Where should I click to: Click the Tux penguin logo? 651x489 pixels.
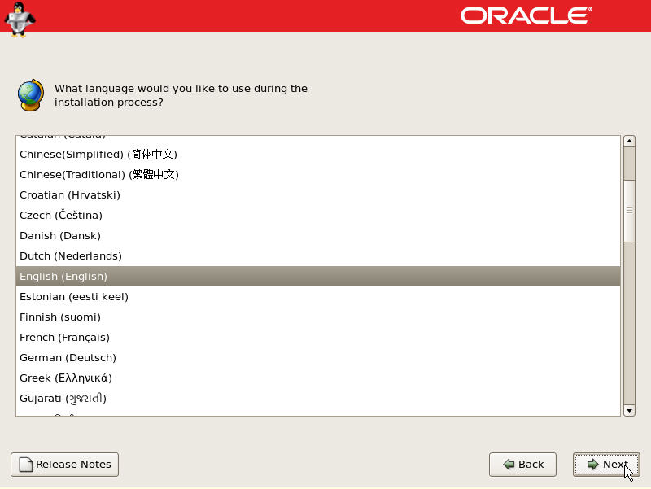(19, 20)
